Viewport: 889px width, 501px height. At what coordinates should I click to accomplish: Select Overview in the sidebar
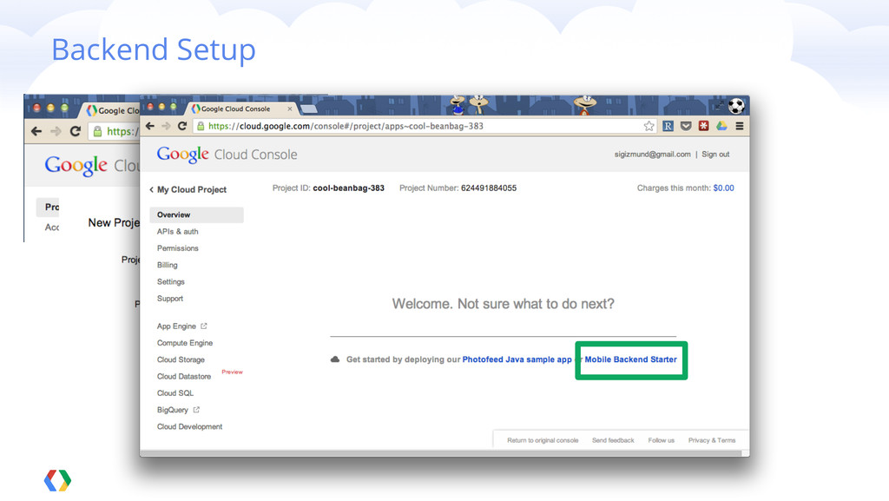click(x=196, y=214)
